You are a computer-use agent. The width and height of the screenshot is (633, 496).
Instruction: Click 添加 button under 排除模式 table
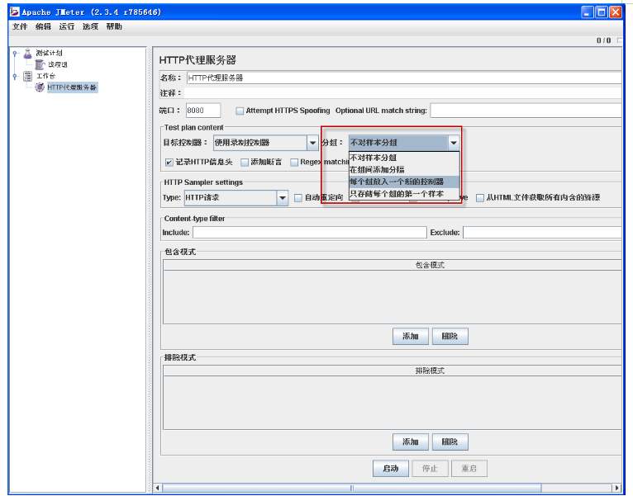tap(411, 442)
